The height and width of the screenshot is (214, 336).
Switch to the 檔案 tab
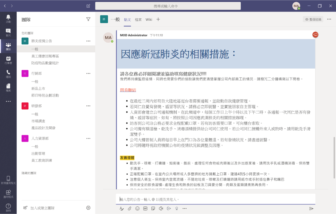[138, 20]
